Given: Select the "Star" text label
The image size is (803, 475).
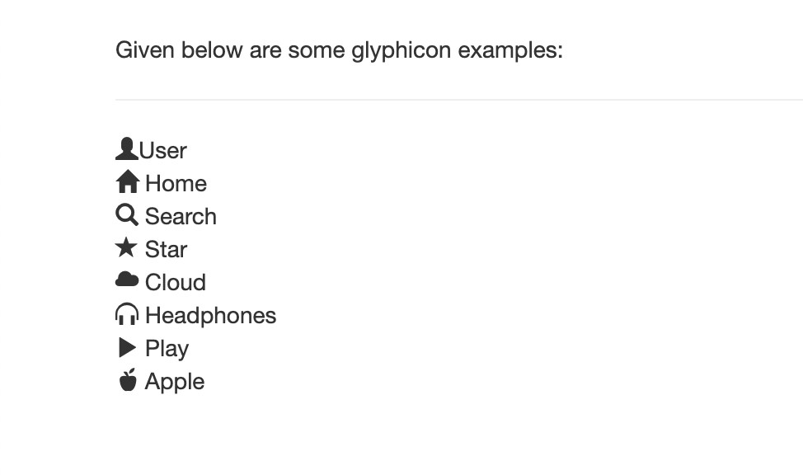Looking at the screenshot, I should (x=166, y=250).
